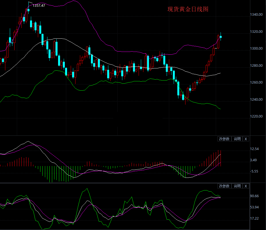Viewport: 266px width, 230px height.
Task: Click the 12.54 value on MACD axis
Action: (254, 149)
